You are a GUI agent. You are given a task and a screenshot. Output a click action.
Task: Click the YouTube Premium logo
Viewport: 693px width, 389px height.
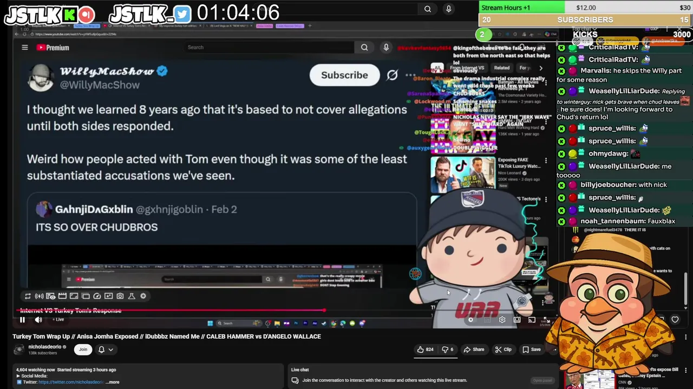(x=53, y=48)
